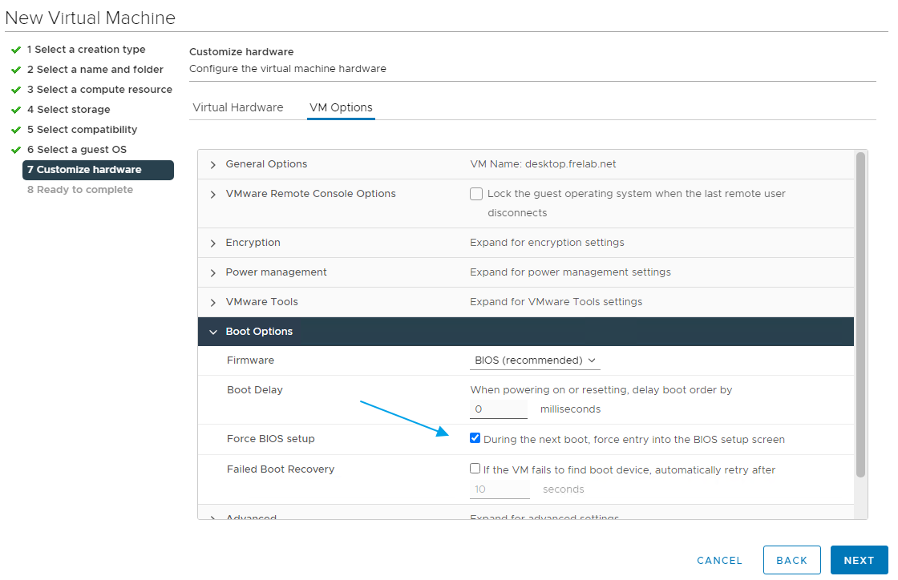The width and height of the screenshot is (898, 580).
Task: Click the NEXT button
Action: (x=859, y=561)
